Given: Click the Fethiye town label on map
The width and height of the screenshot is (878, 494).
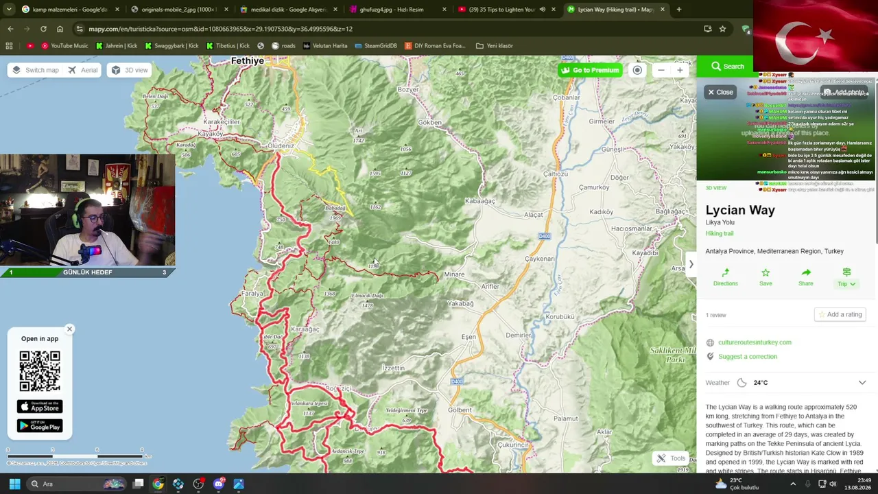Looking at the screenshot, I should point(248,60).
